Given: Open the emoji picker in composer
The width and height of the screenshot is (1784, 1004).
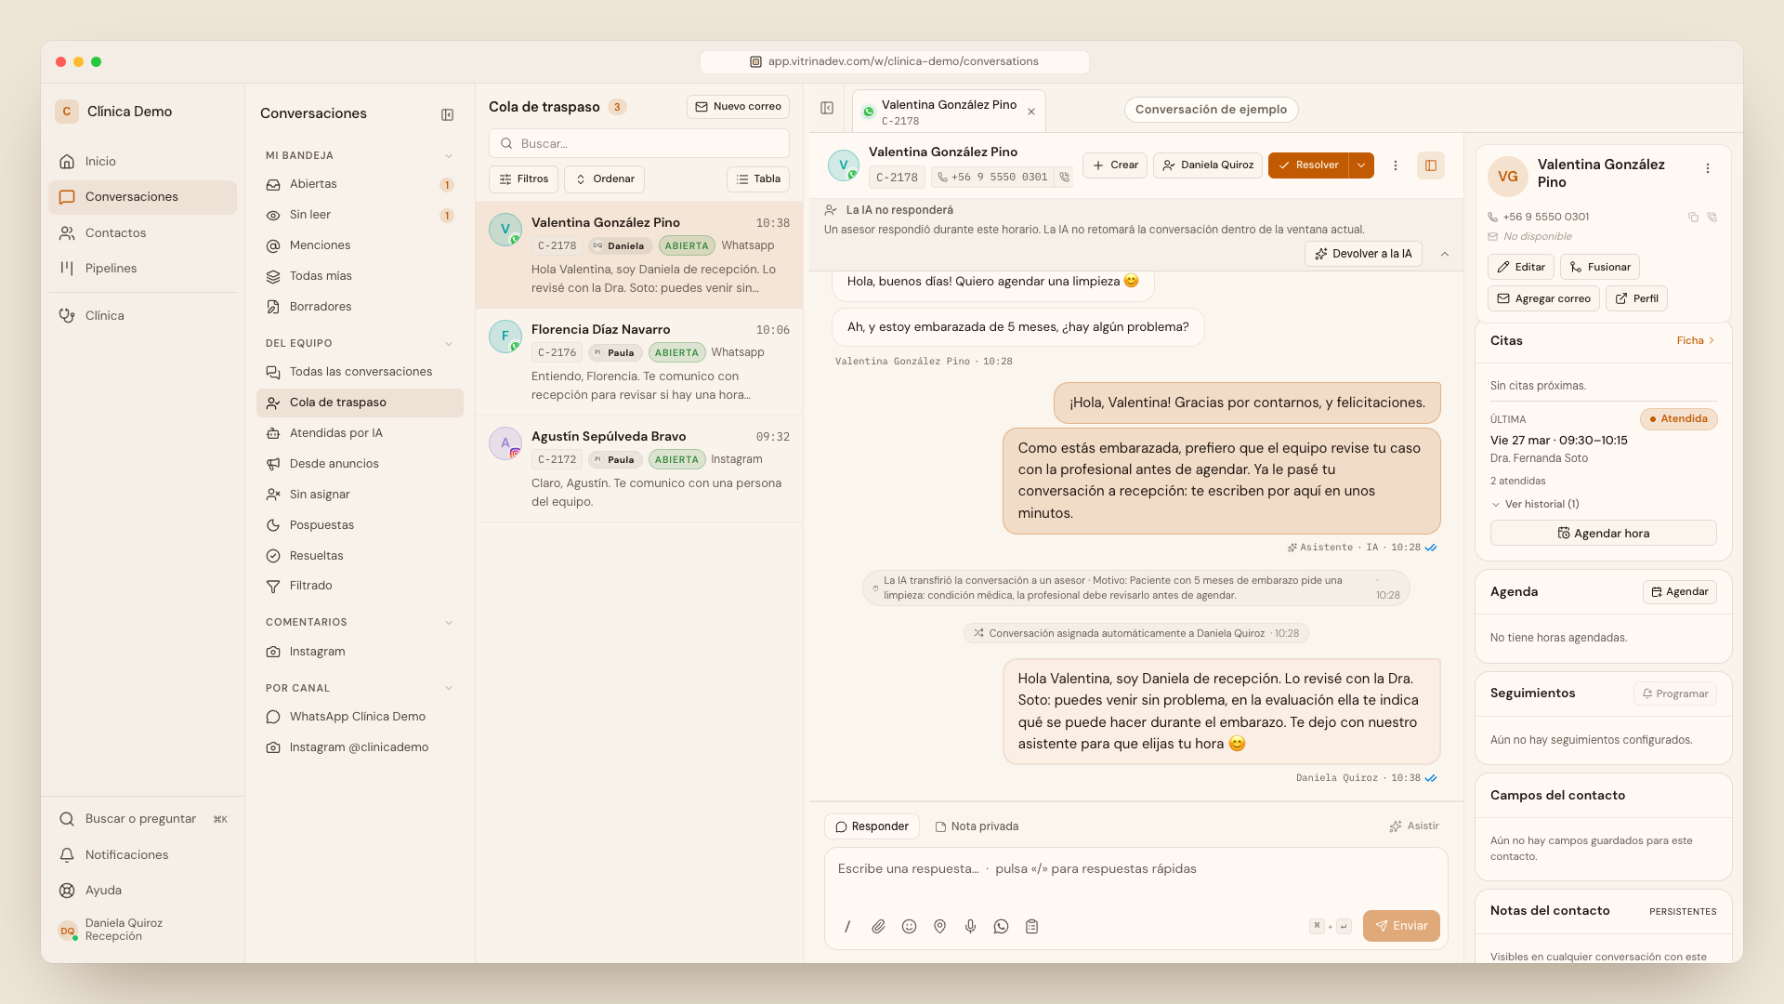Looking at the screenshot, I should 909,926.
